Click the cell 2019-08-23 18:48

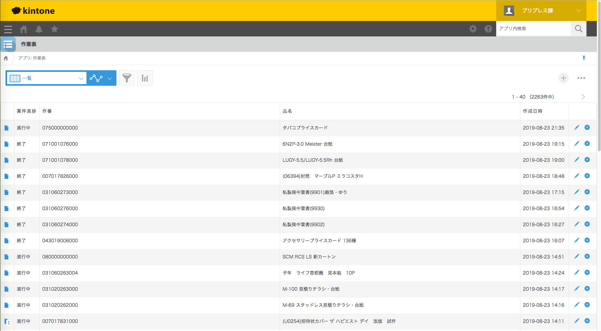[x=544, y=176]
